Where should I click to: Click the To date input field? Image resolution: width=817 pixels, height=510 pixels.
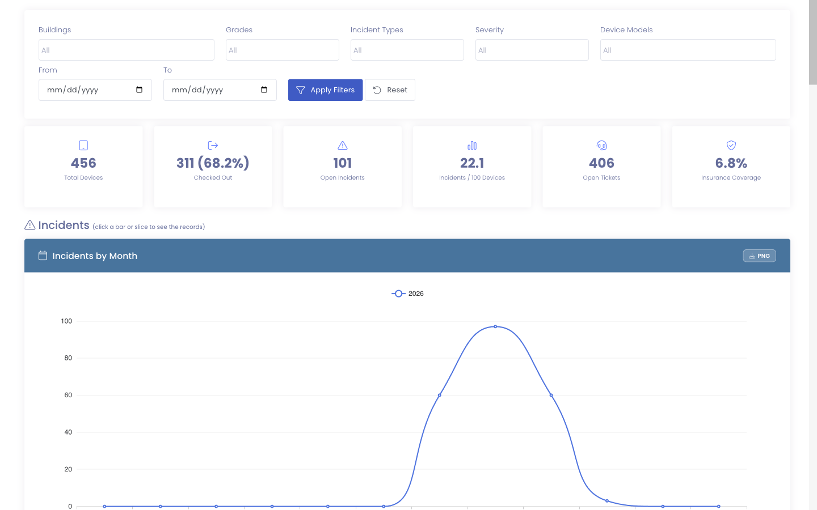pos(220,90)
